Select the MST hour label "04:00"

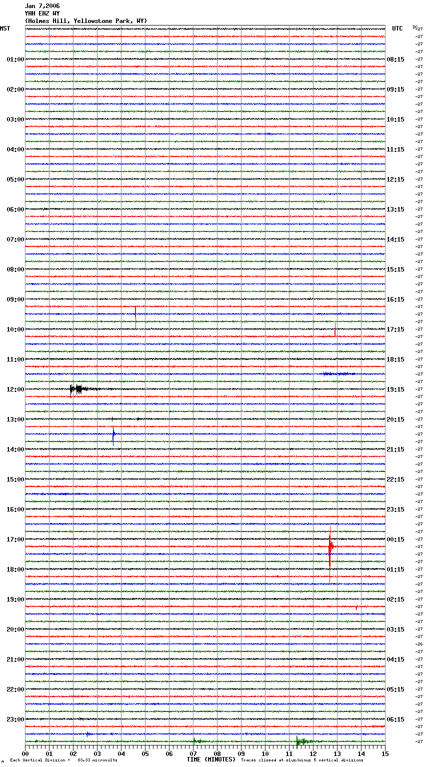[x=15, y=149]
